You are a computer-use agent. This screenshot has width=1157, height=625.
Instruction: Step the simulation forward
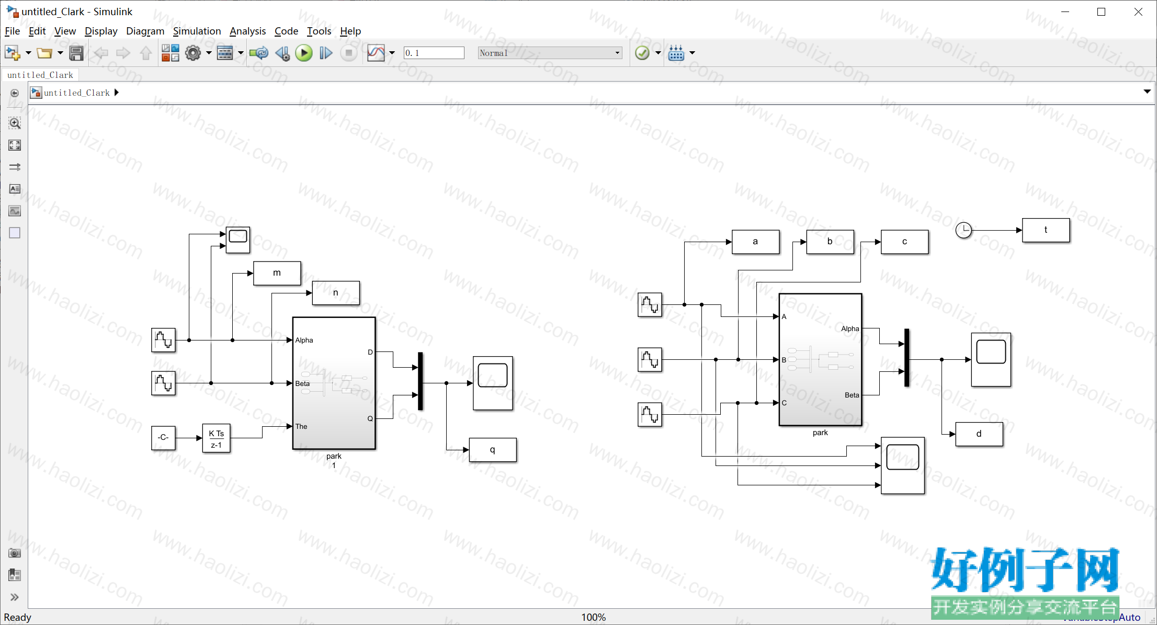[x=326, y=53]
